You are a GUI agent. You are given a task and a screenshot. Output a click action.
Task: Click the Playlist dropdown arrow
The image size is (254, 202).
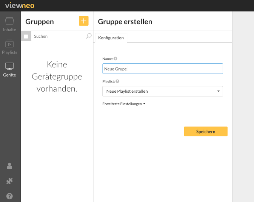(219, 91)
